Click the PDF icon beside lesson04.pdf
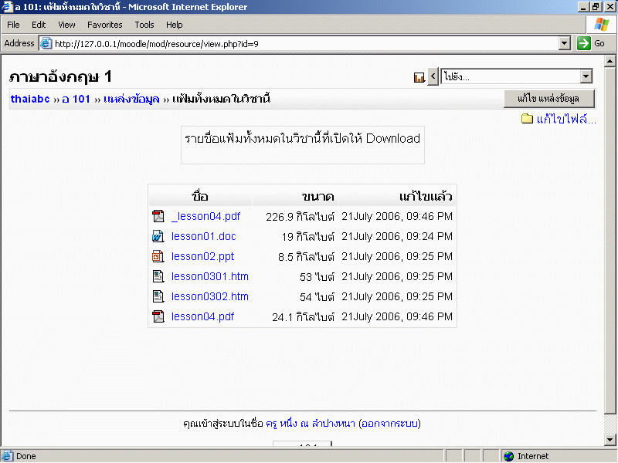The image size is (618, 463). pyautogui.click(x=158, y=317)
